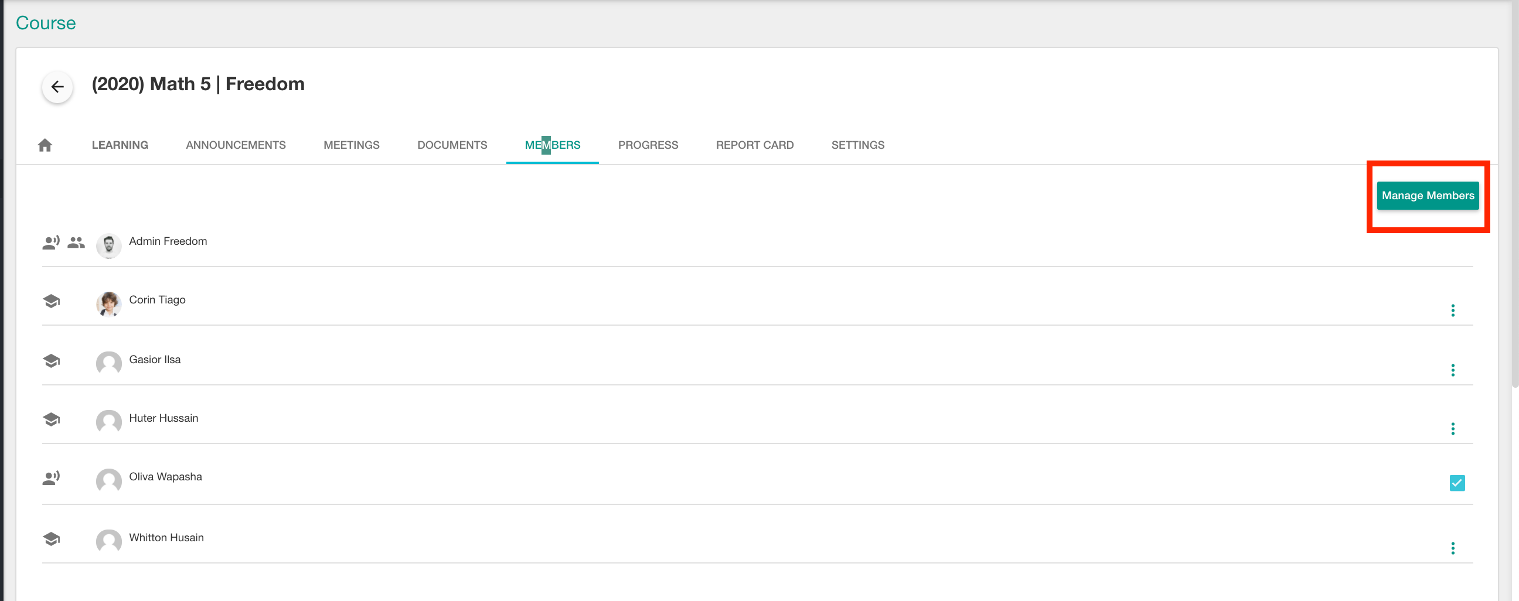Click the name Corin Tiago
1519x601 pixels.
point(158,300)
